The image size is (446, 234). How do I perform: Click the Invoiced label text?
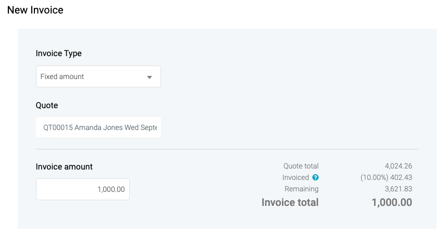[295, 178]
